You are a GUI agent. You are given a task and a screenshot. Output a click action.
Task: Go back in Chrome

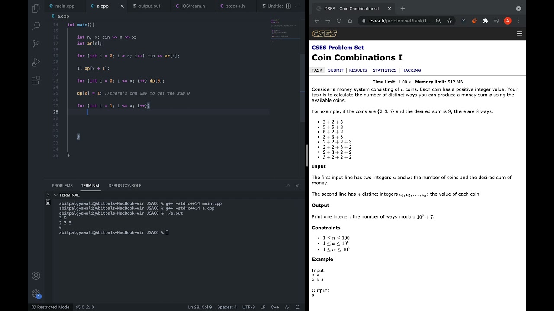317,21
